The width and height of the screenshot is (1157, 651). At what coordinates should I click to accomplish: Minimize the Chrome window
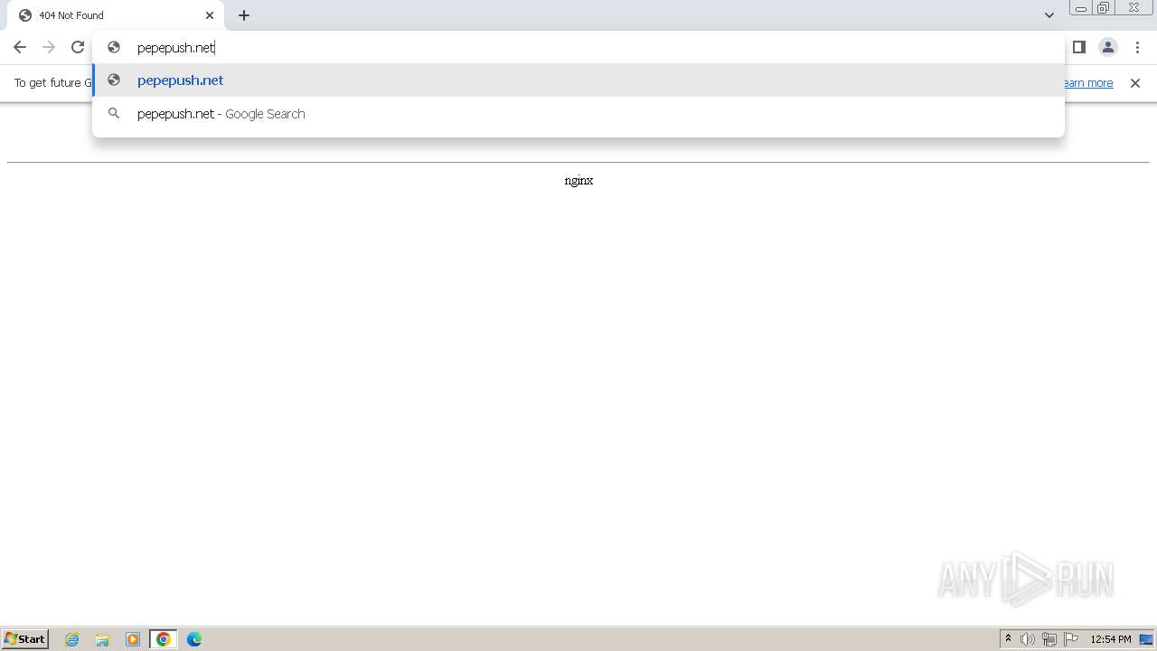pos(1080,8)
